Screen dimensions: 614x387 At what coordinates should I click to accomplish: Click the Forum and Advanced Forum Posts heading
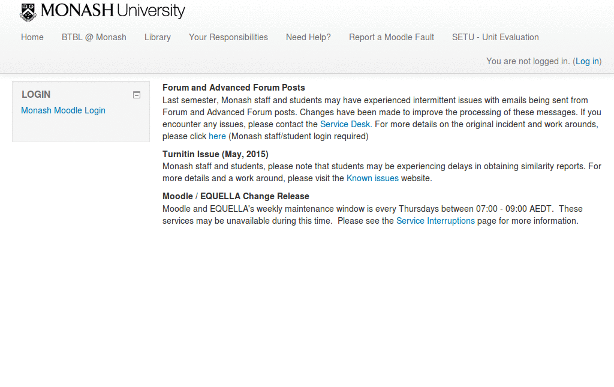pos(233,88)
